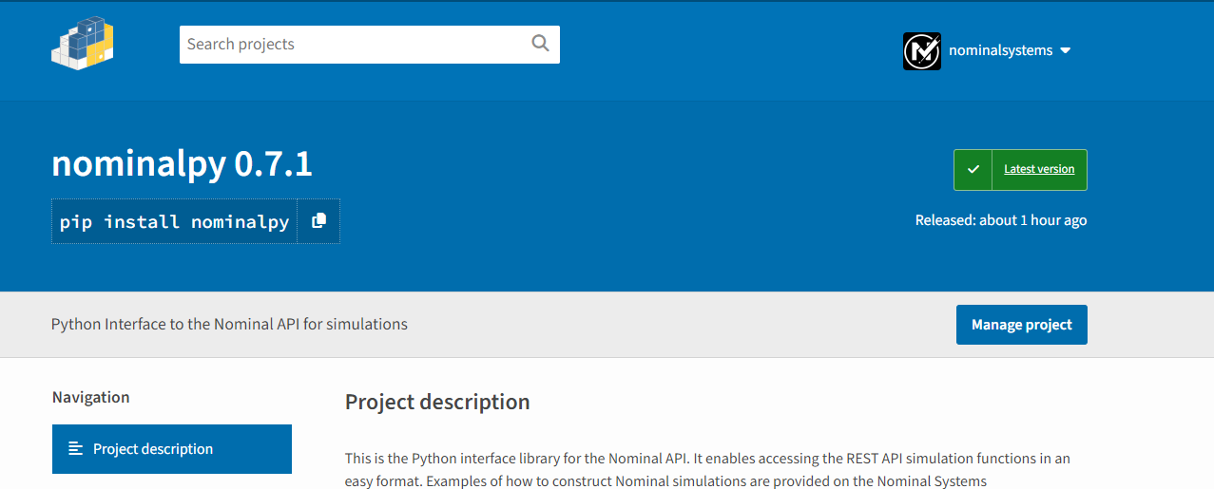
Task: Select the Project description navigation tab
Action: pyautogui.click(x=172, y=449)
